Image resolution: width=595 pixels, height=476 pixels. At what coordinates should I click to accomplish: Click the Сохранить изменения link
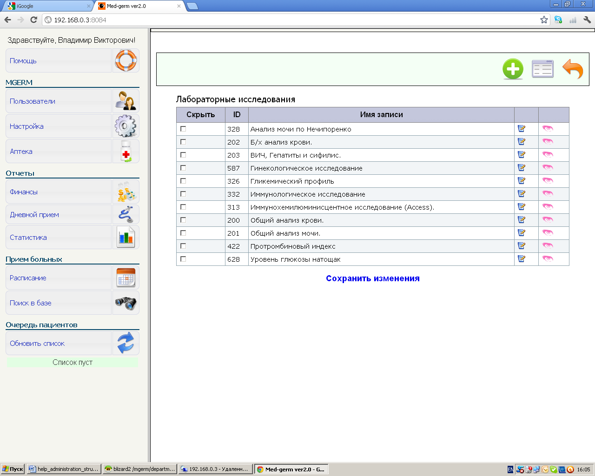372,278
